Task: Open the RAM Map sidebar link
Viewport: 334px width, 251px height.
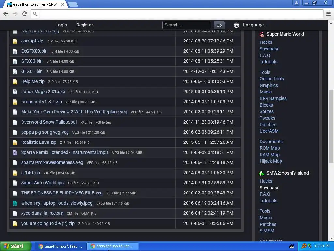Action: click(x=269, y=155)
